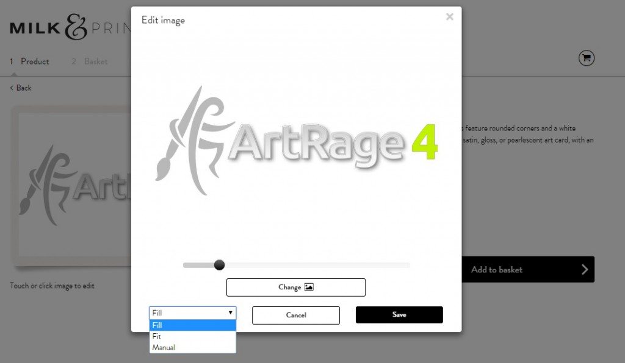Open the Fill dropdown menu
This screenshot has height=363, width=625.
click(x=192, y=312)
